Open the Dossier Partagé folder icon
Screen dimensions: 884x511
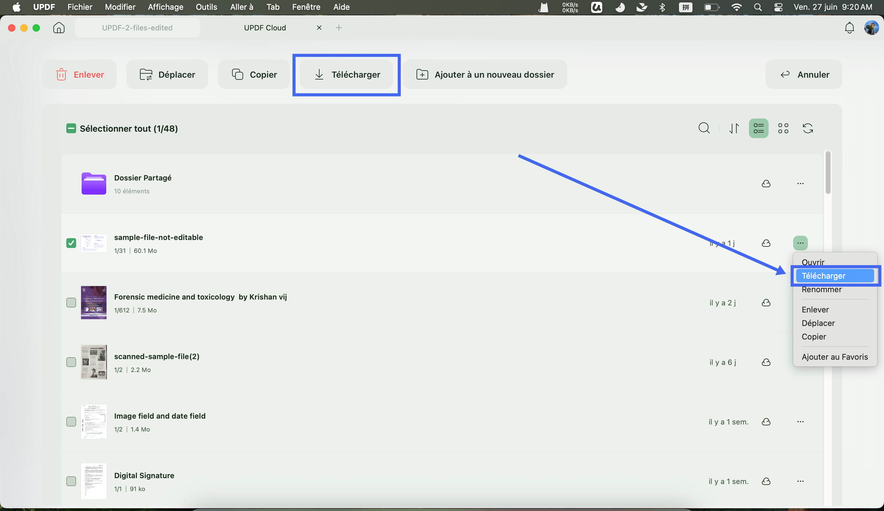click(94, 184)
